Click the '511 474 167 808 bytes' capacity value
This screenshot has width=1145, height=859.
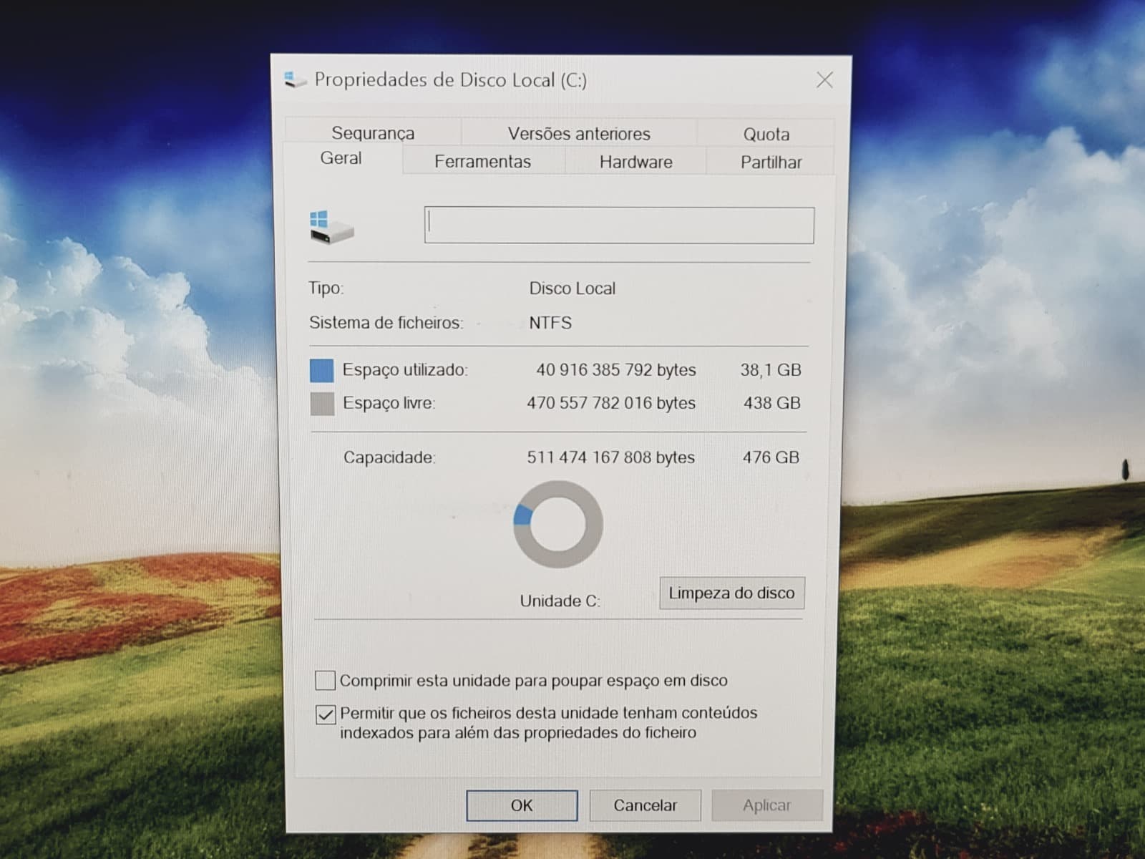pos(611,457)
